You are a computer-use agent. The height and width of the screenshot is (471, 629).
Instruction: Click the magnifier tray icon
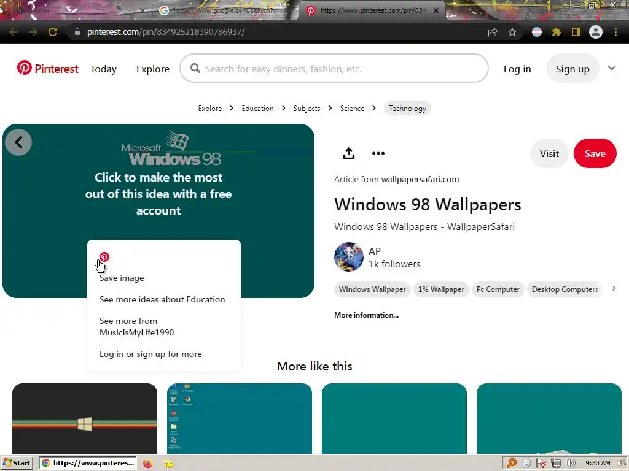(x=512, y=463)
